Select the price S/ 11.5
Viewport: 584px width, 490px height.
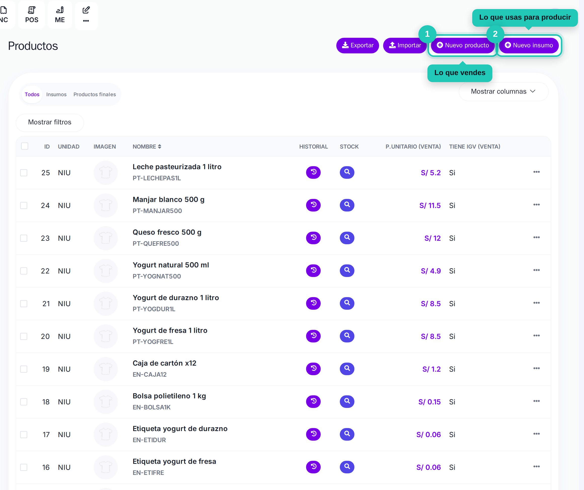[430, 206]
